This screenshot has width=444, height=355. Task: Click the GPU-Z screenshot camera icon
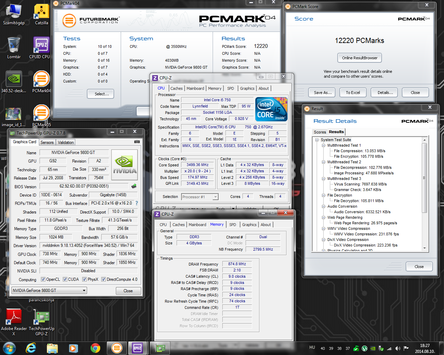pos(137,142)
